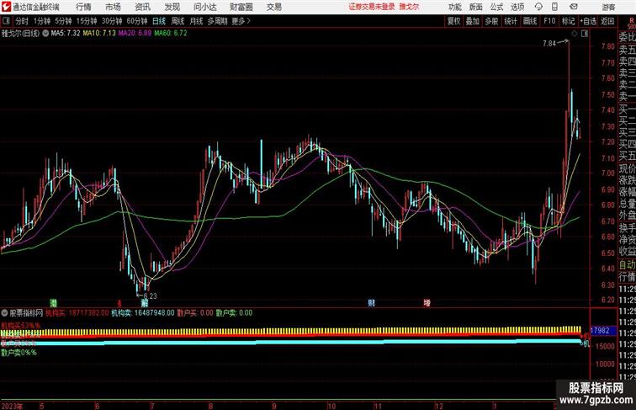636x410 pixels.
Task: Click the 返回 back button
Action: (x=607, y=21)
